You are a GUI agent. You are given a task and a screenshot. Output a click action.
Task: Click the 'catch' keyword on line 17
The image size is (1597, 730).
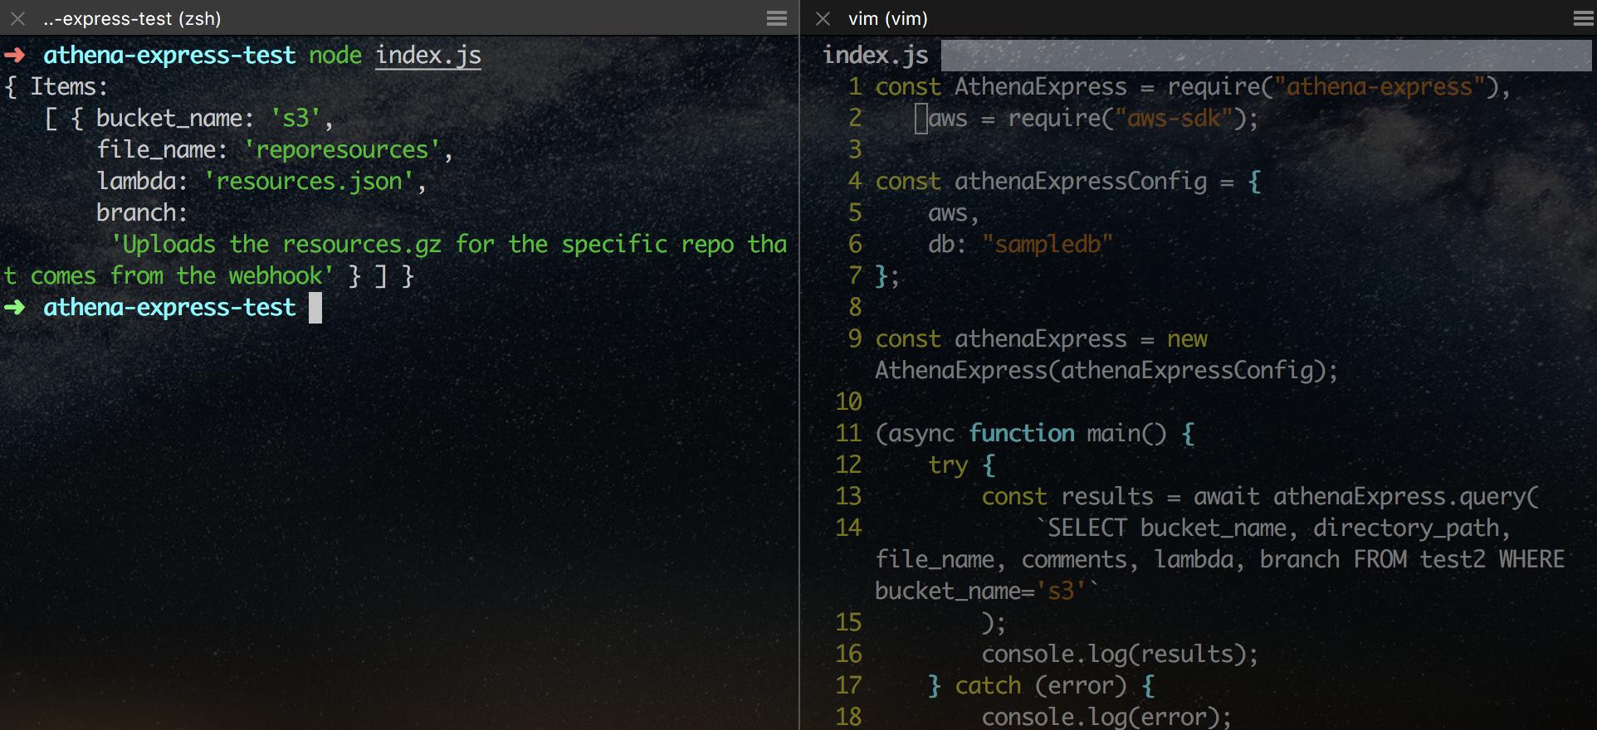988,686
